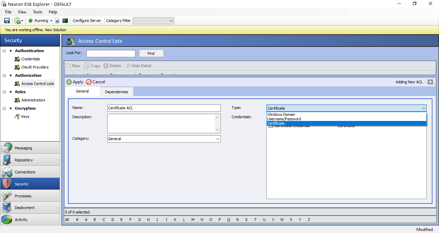The image size is (439, 233).
Task: Click Configure Server in the toolbar
Action: click(87, 21)
